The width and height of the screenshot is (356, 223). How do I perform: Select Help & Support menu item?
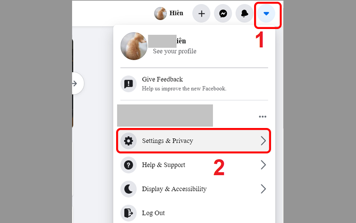[x=194, y=165]
